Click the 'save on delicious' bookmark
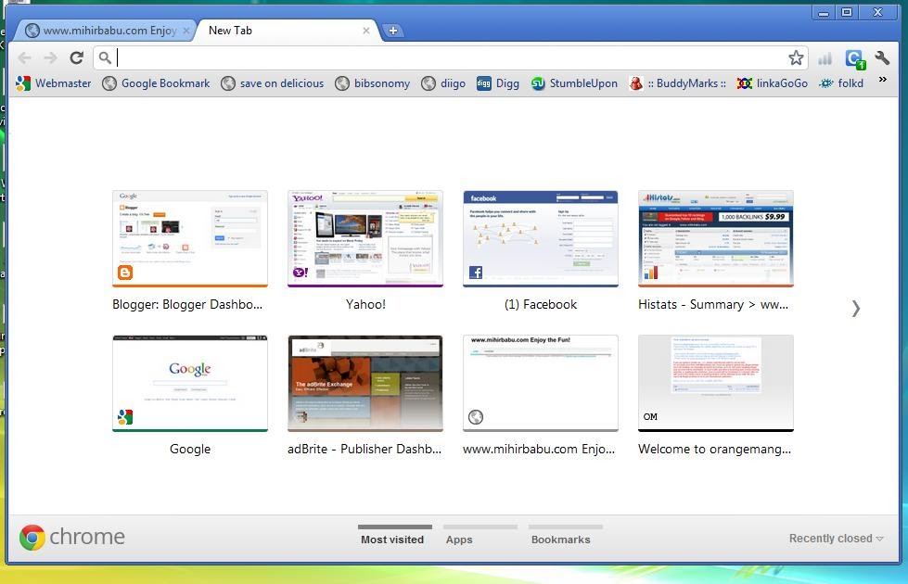 (x=272, y=83)
